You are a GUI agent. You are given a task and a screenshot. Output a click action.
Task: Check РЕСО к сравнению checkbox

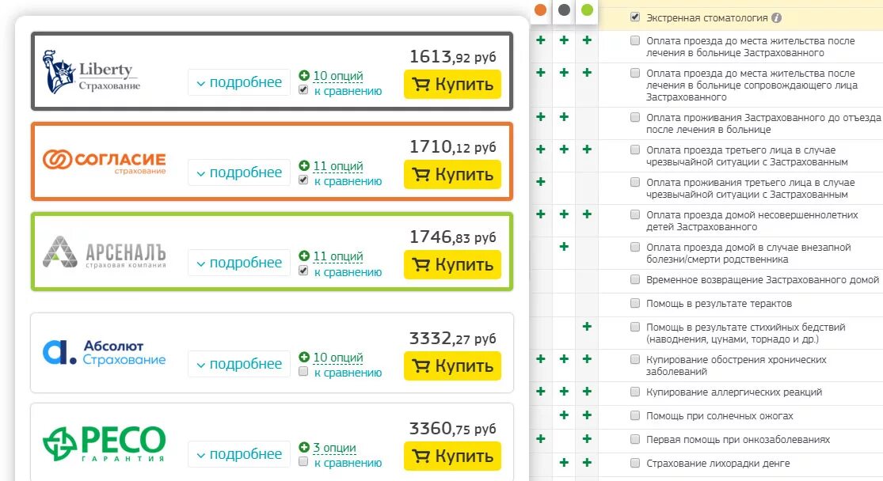point(303,461)
